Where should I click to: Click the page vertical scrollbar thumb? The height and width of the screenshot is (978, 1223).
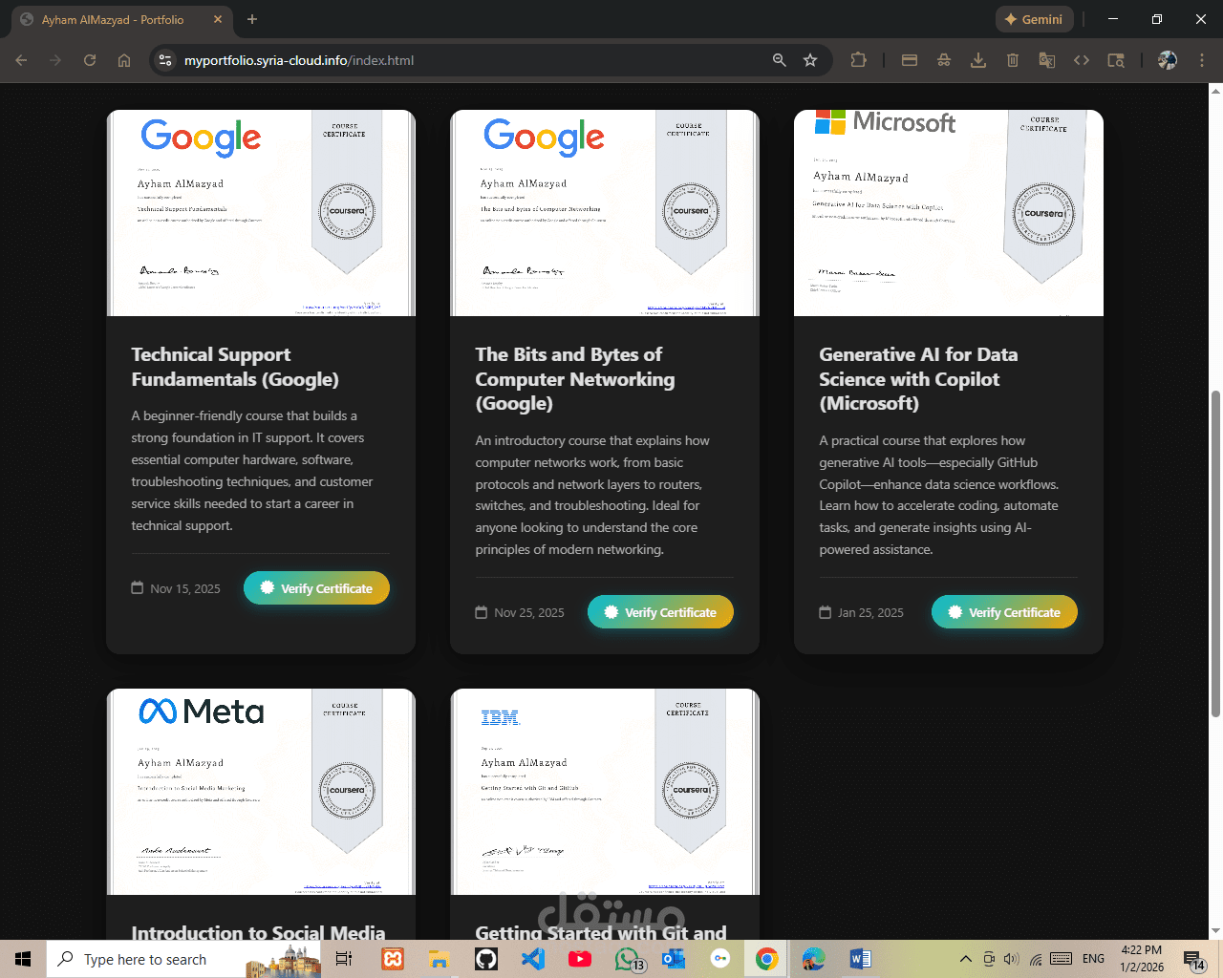1215,554
